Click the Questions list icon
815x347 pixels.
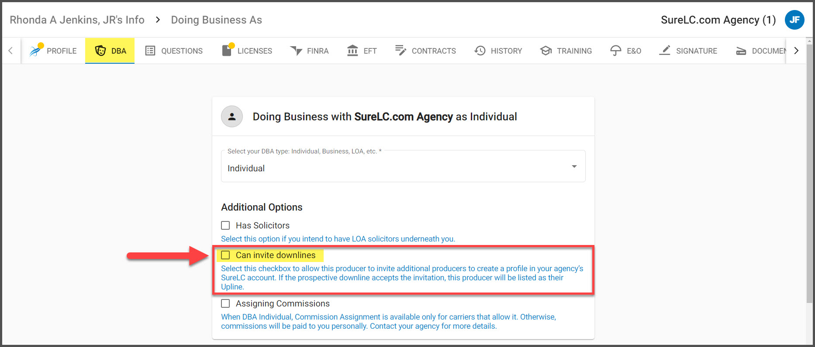click(x=150, y=51)
